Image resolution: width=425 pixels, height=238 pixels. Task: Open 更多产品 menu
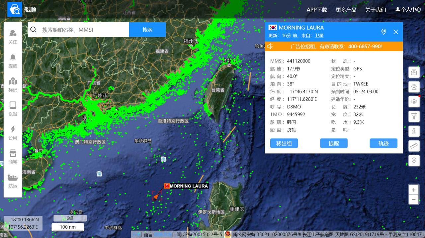click(x=346, y=10)
